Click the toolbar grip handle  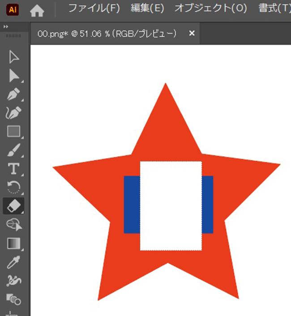coord(13,36)
